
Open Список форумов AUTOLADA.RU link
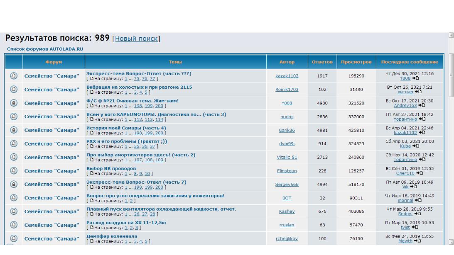point(45,49)
